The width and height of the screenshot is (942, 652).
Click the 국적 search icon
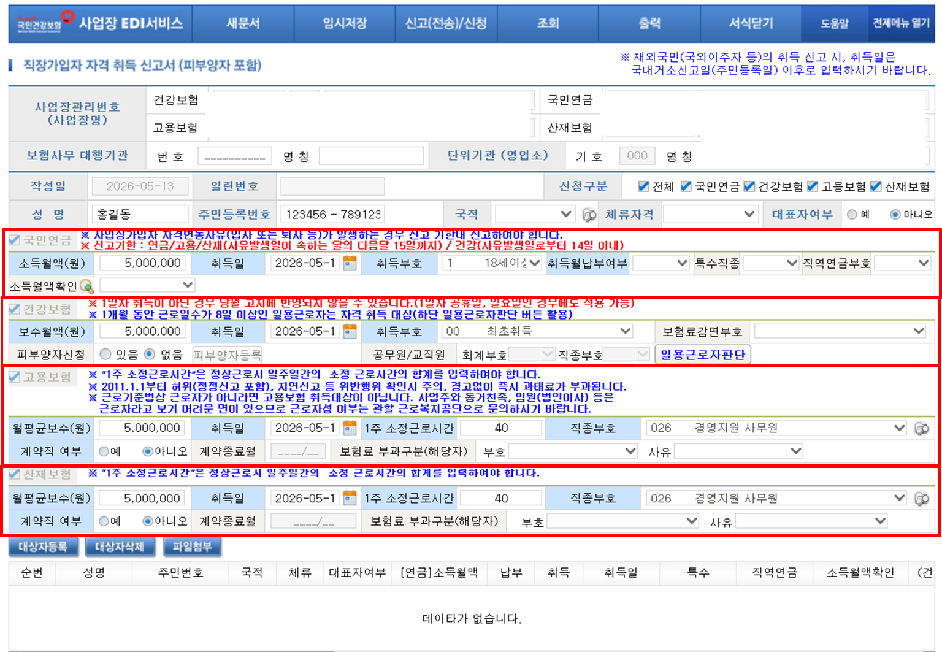(x=589, y=215)
